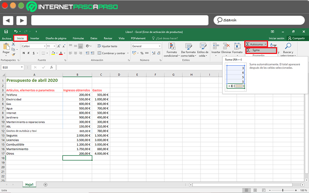Viewport: 309px width, 193px height.
Task: Select Suma from the Autosuma menu
Action: click(261, 50)
